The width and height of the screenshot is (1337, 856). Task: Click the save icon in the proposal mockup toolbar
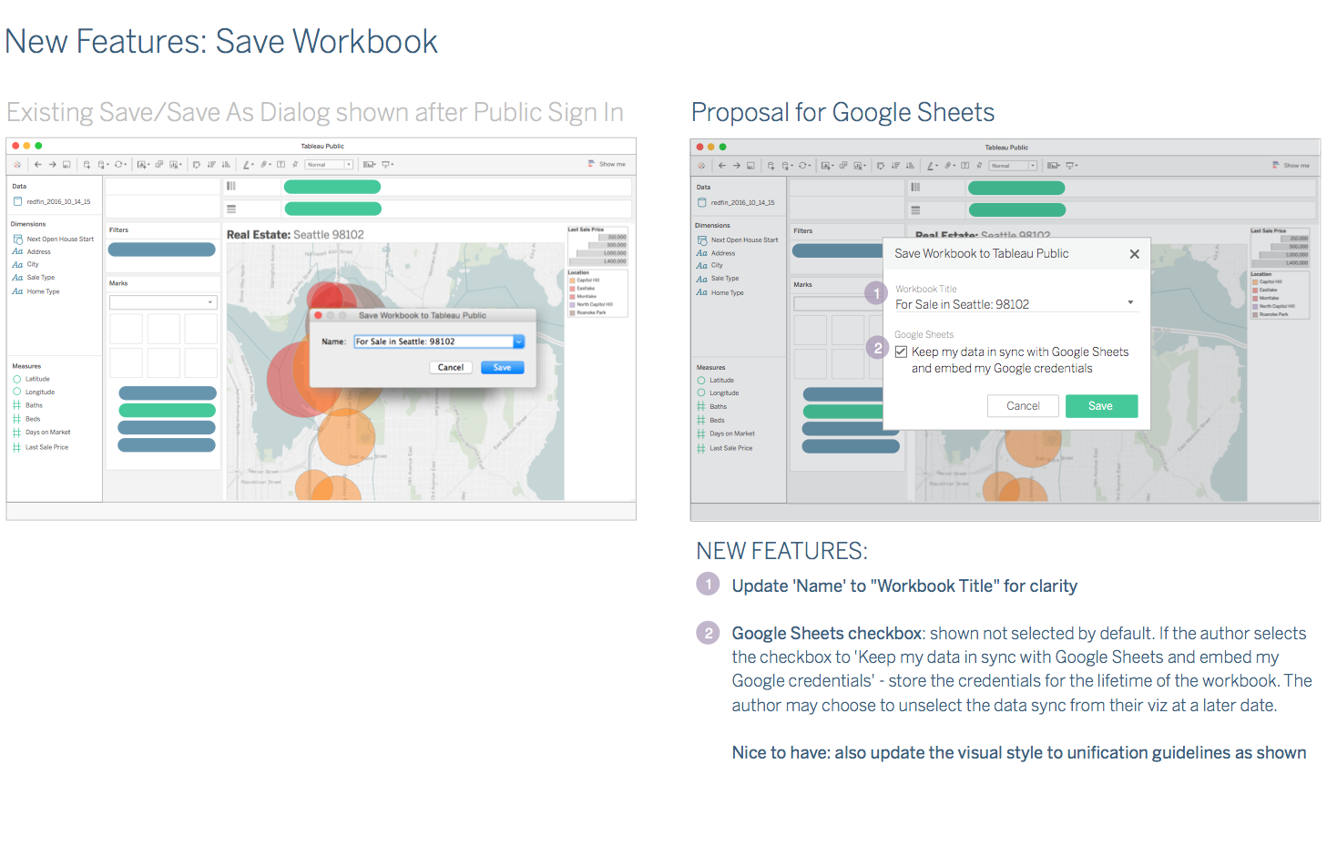[750, 166]
